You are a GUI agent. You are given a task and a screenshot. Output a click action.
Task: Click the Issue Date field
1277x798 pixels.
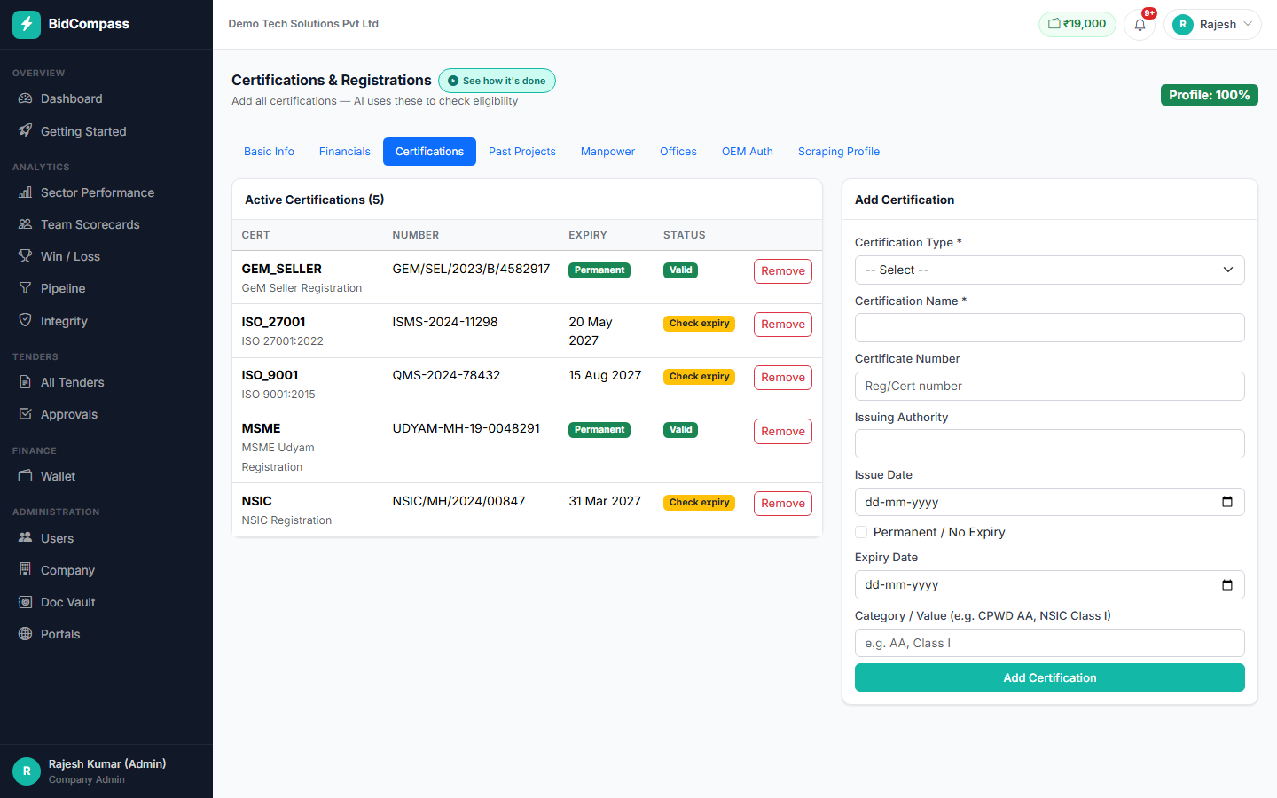1049,502
